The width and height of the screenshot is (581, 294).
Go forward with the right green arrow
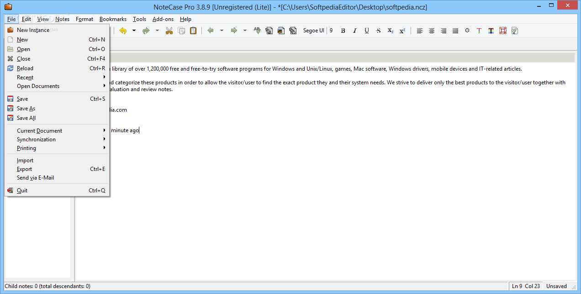point(234,31)
